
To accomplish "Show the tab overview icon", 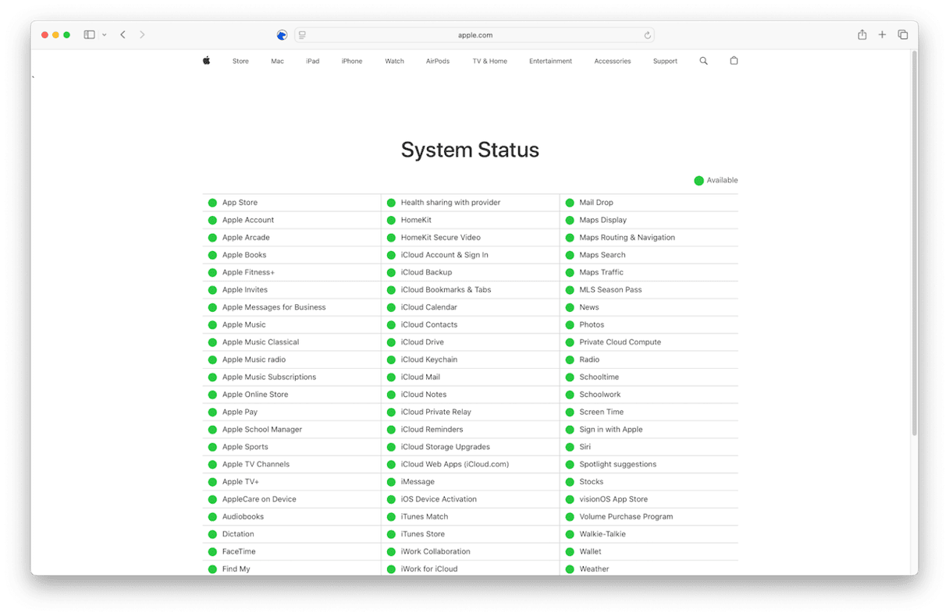I will 903,35.
